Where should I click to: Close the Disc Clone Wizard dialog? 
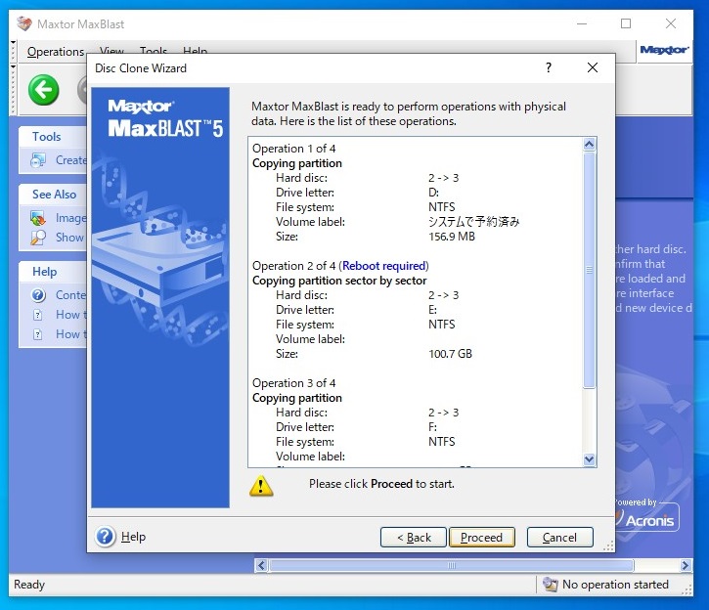(593, 67)
